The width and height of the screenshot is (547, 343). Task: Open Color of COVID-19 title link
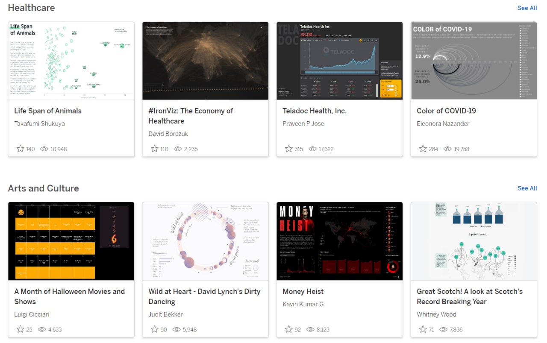pyautogui.click(x=446, y=111)
